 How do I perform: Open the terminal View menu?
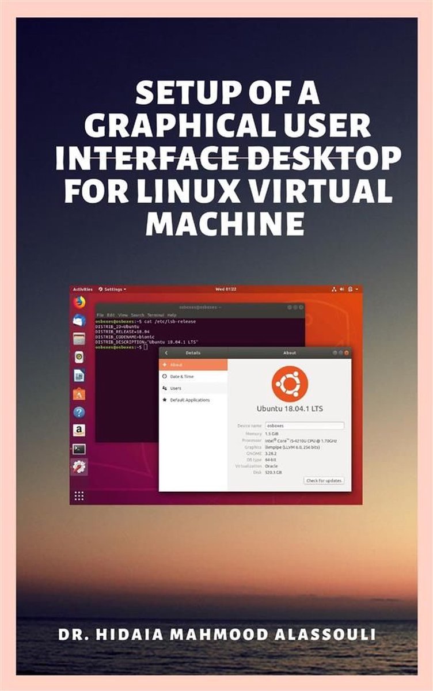point(123,315)
